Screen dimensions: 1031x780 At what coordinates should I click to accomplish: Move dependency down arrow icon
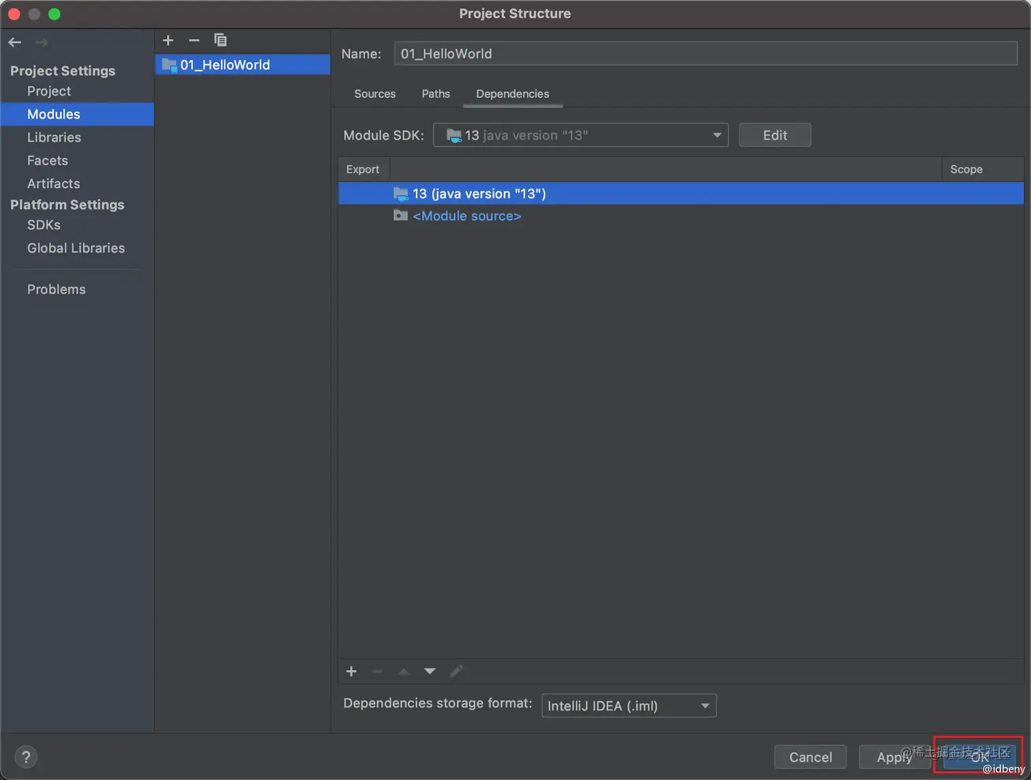tap(430, 672)
